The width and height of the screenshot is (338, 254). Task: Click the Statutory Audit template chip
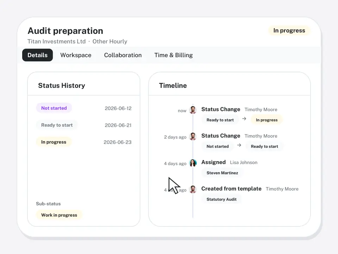tap(221, 199)
